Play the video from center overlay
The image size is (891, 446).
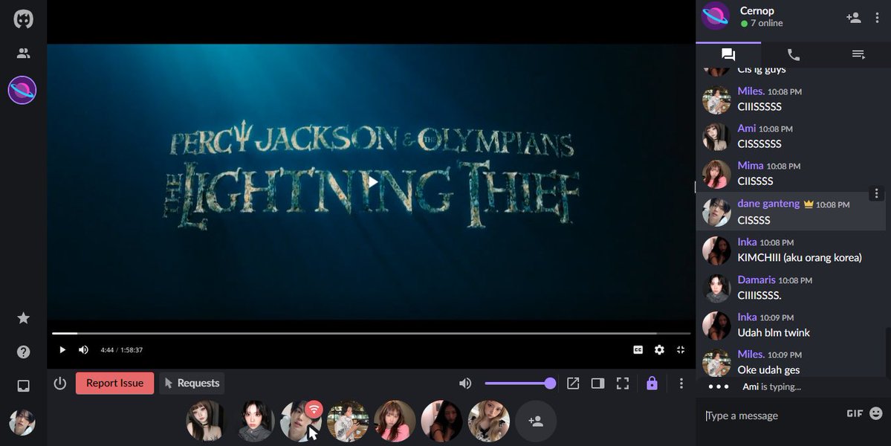372,182
